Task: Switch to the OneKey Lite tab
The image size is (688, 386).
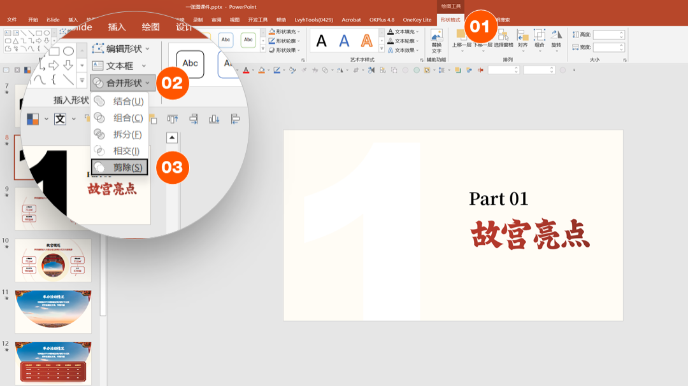Action: [x=417, y=20]
